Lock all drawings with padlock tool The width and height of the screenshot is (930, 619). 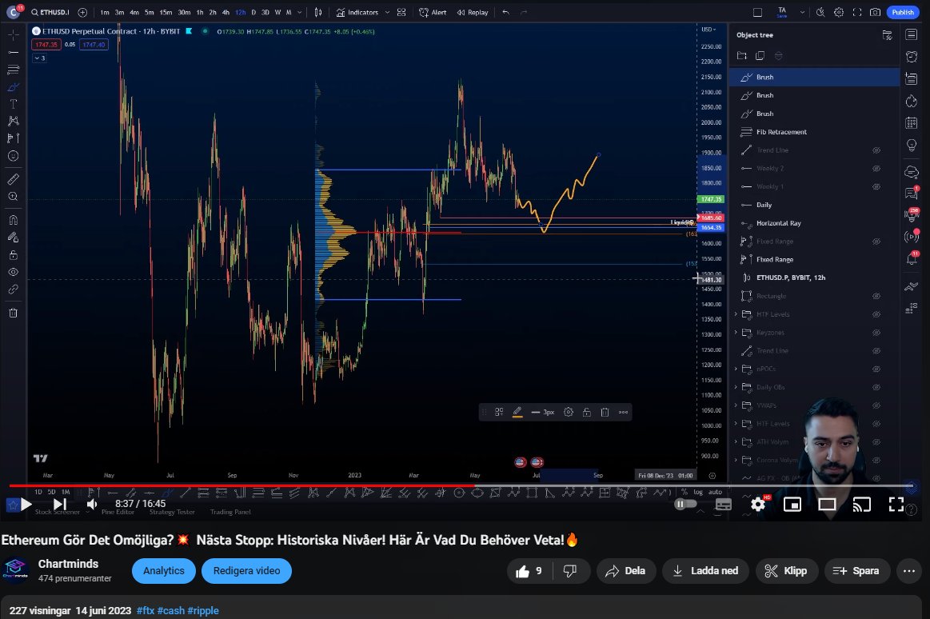[x=13, y=255]
